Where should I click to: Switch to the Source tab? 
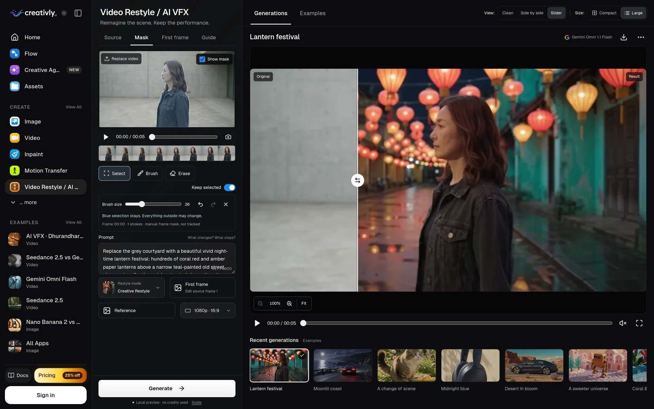tap(113, 38)
